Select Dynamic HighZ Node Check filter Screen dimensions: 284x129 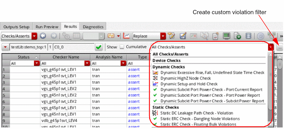(x=185, y=78)
